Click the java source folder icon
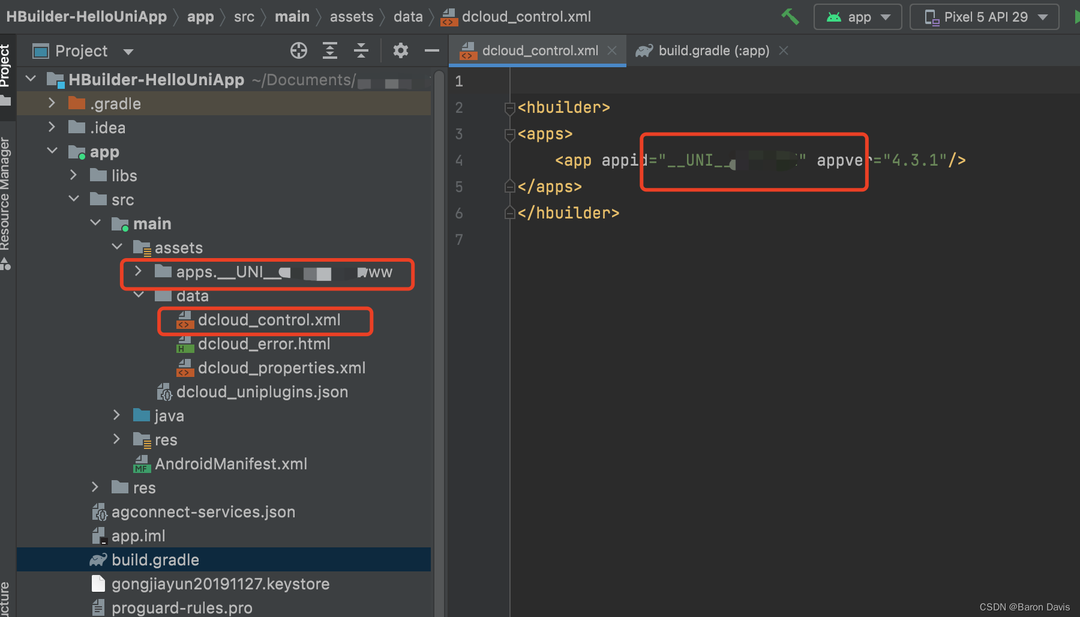Viewport: 1080px width, 617px height. tap(142, 415)
